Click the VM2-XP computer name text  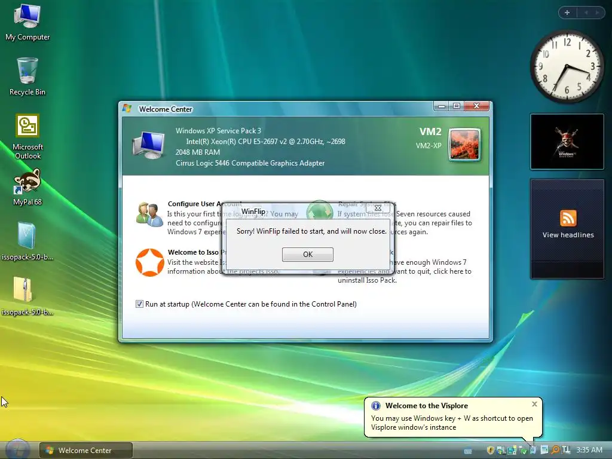(428, 146)
